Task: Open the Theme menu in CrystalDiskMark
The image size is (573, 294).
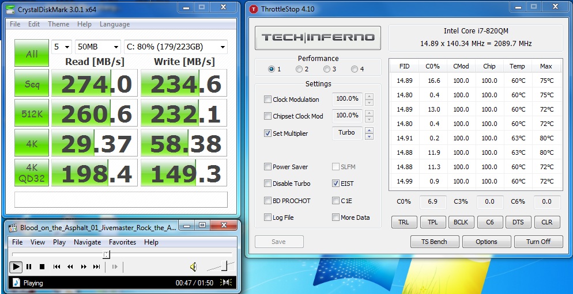Action: (x=58, y=24)
